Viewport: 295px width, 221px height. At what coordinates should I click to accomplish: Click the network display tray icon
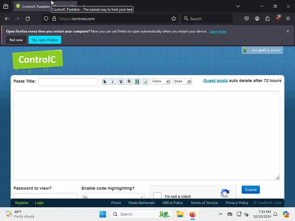239,214
